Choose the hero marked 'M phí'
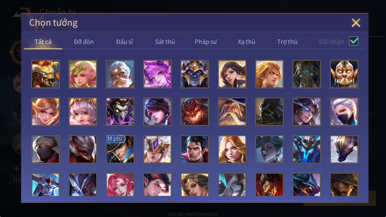Viewport: 386px width, 217px height. coord(120,149)
